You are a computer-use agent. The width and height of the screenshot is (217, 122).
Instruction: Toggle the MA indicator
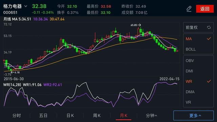(x=198, y=39)
